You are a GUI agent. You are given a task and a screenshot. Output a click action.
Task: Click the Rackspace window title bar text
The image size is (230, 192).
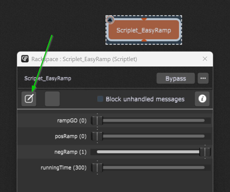coord(84,59)
